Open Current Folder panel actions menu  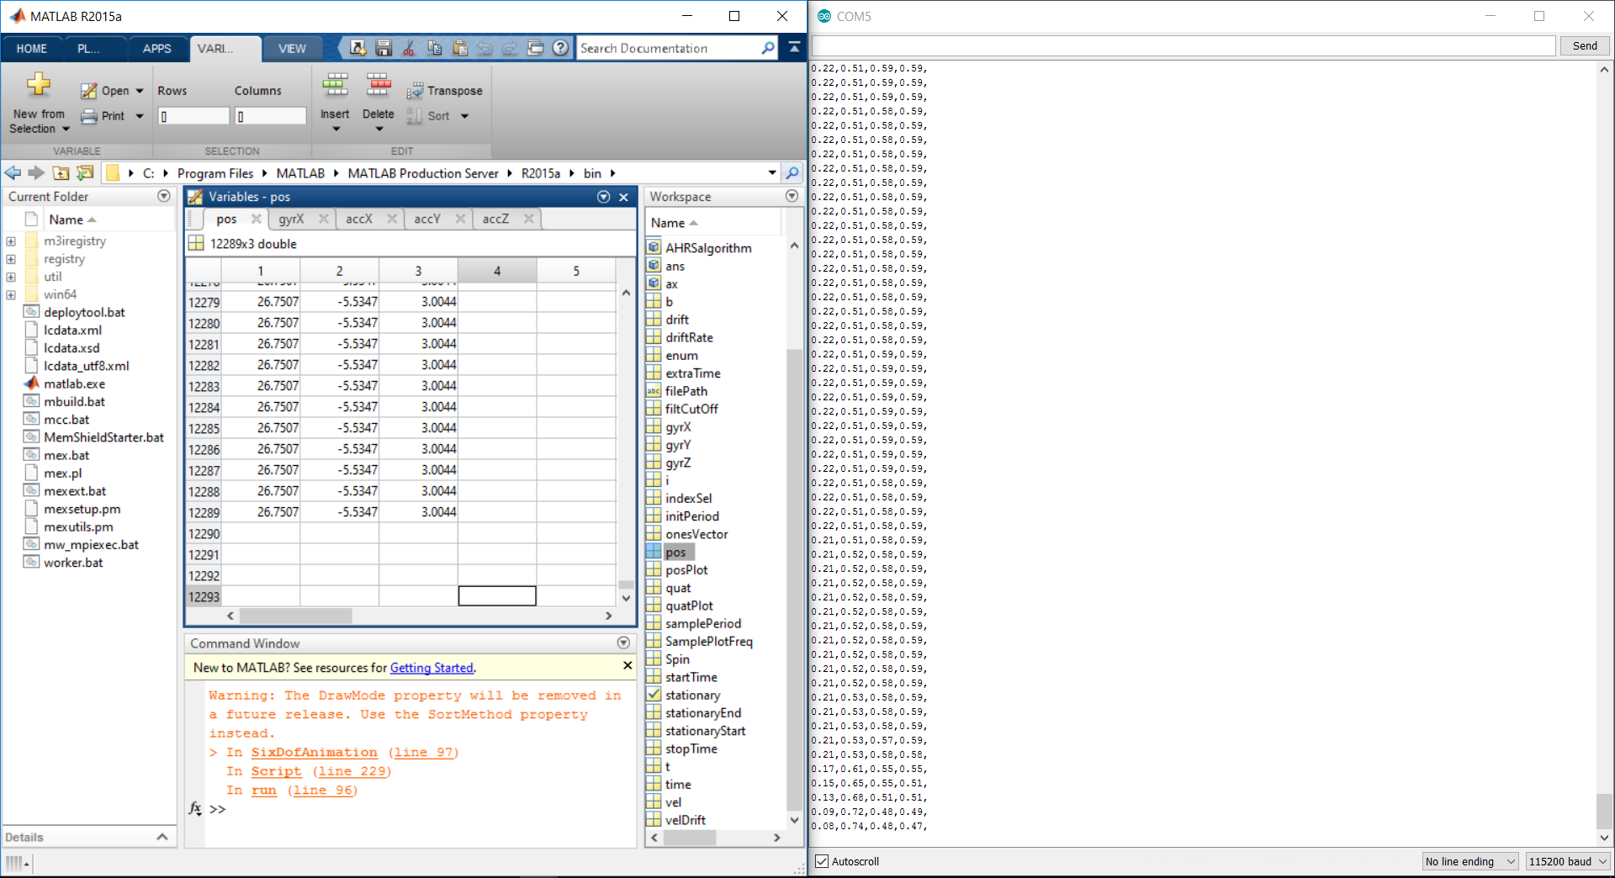[164, 196]
